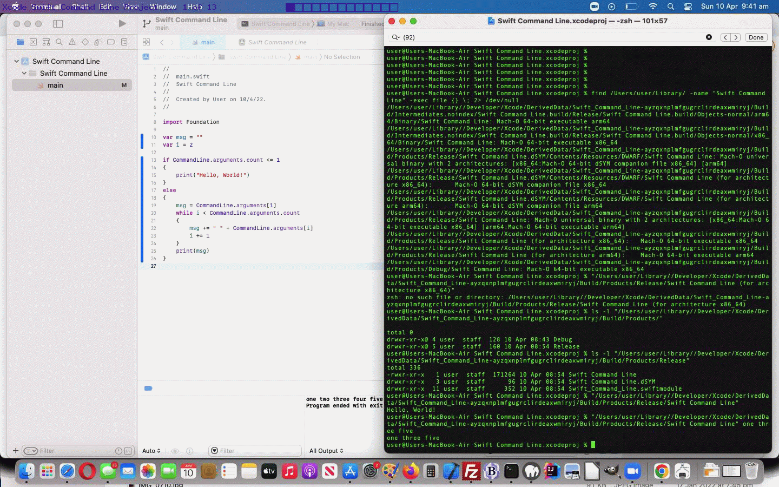Collapse the top Swift Command Line project row
This screenshot has height=487, width=779.
coord(17,61)
